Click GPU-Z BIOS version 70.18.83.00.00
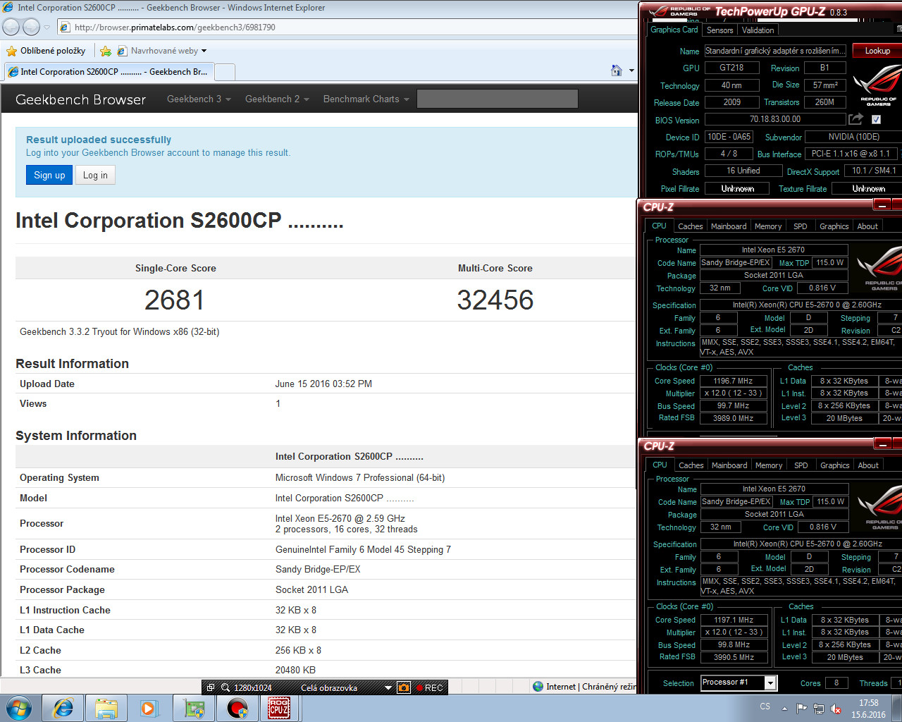Image resolution: width=902 pixels, height=722 pixels. 775,119
